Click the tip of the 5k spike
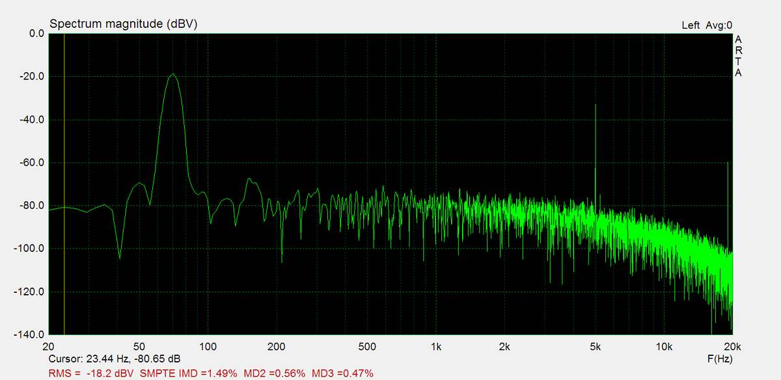The height and width of the screenshot is (380, 781). click(x=596, y=105)
